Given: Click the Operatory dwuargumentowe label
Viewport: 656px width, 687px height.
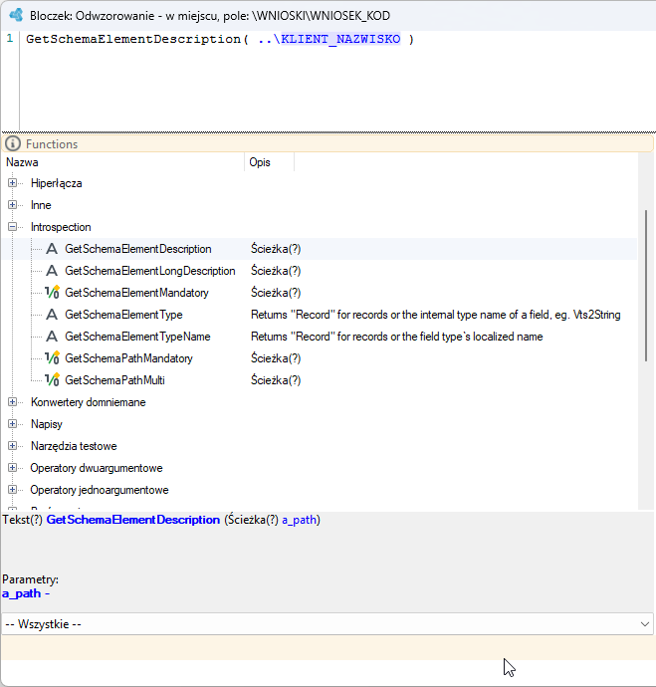Looking at the screenshot, I should (x=97, y=468).
